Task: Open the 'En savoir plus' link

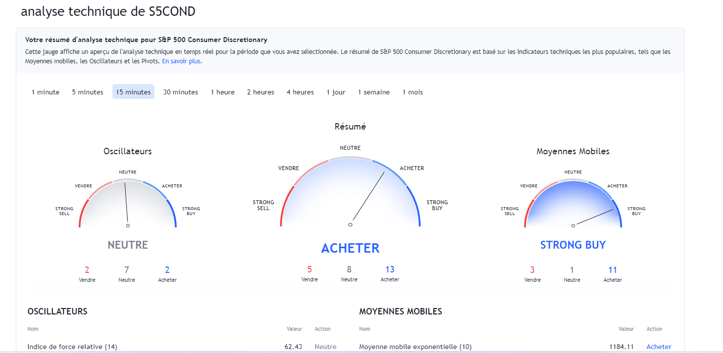Action: 182,61
